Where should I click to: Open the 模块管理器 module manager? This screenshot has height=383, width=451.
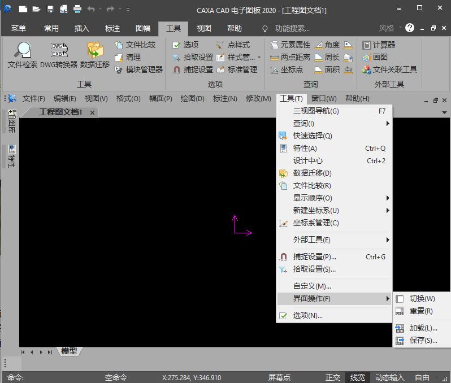pyautogui.click(x=139, y=69)
